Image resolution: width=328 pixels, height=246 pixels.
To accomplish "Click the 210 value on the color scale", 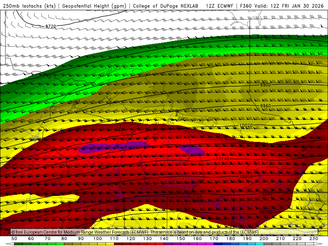I will [x=280, y=239].
